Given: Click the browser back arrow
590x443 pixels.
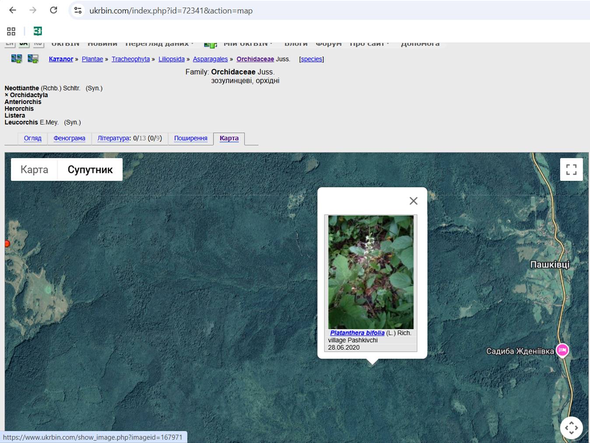Looking at the screenshot, I should tap(13, 10).
